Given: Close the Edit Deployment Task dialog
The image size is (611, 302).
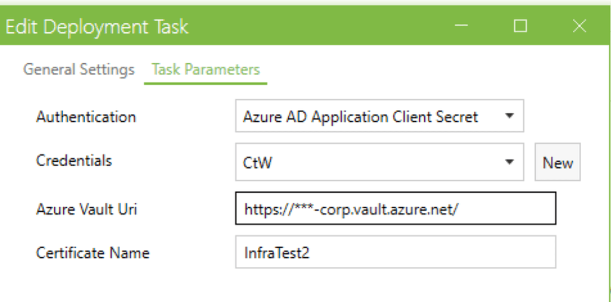Looking at the screenshot, I should pos(579,26).
